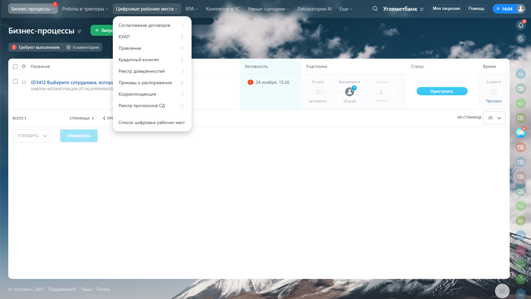Open notifications bell in right sidebar
531x299 pixels.
click(521, 25)
